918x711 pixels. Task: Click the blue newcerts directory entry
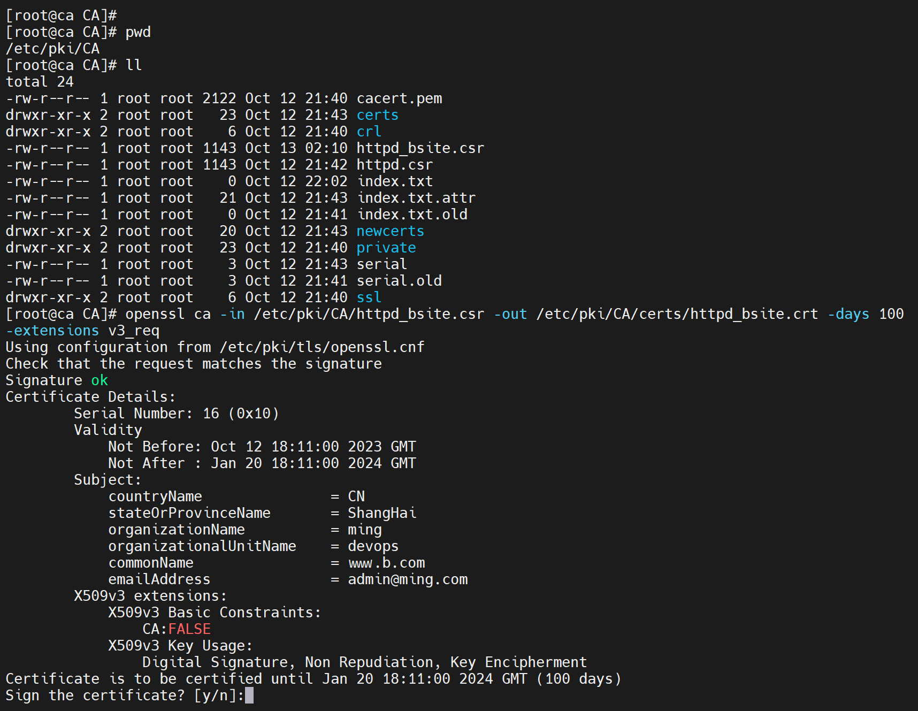(390, 231)
